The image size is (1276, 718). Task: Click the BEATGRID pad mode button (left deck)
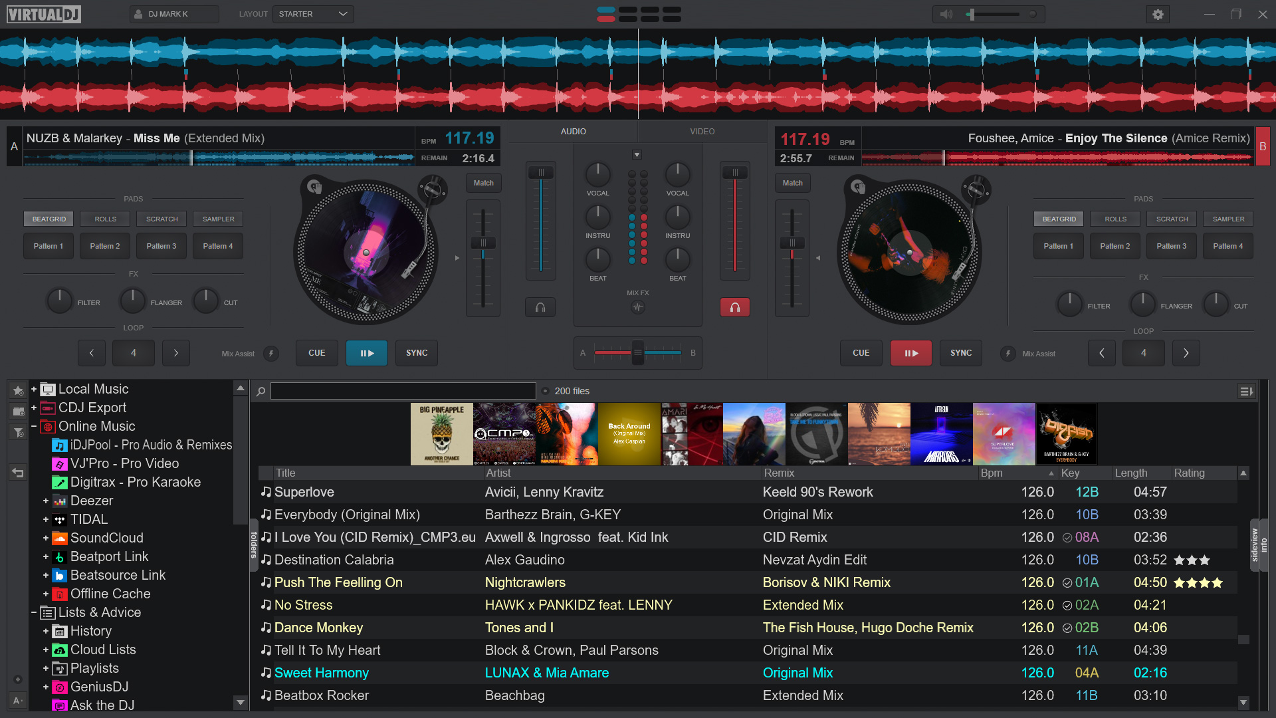47,218
